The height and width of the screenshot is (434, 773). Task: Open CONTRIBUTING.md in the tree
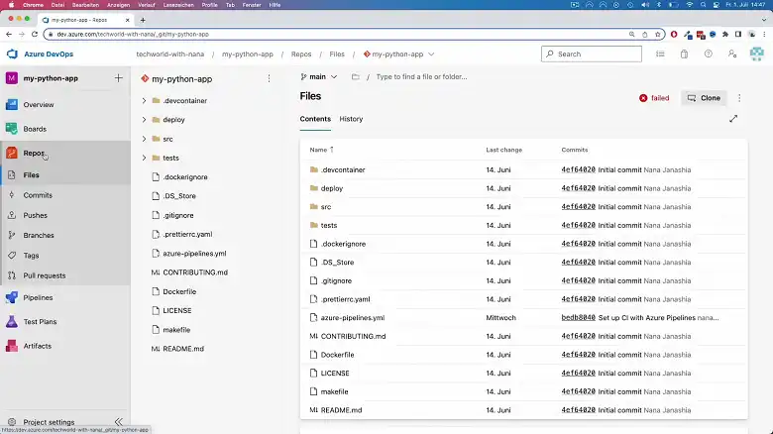(195, 272)
